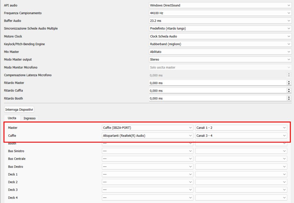This screenshot has height=203, width=294.
Task: Open Motore Clock dropdown
Action: point(220,36)
